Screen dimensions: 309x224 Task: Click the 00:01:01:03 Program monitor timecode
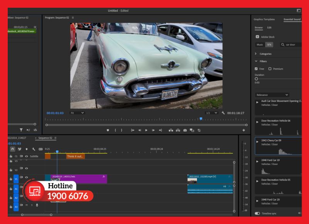pyautogui.click(x=55, y=113)
